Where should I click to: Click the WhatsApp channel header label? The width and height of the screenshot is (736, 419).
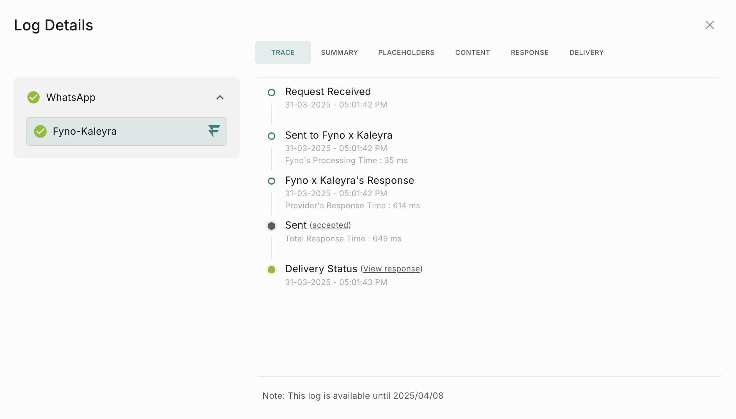71,97
